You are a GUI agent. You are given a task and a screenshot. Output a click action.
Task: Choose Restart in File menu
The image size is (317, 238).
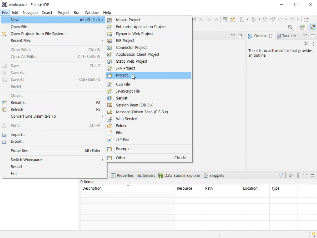[x=53, y=167]
